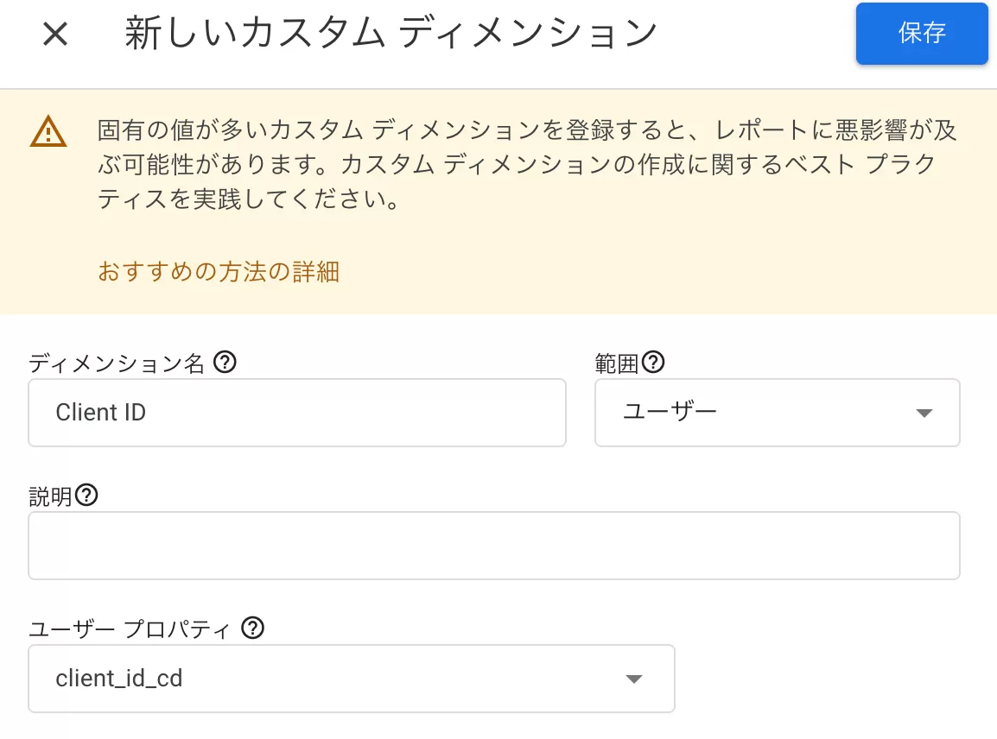
Task: Open the おすすめの方法の詳細 link
Action: [218, 271]
